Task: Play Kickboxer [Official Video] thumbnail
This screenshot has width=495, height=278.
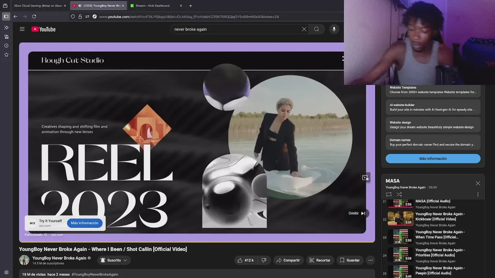Action: [401, 218]
